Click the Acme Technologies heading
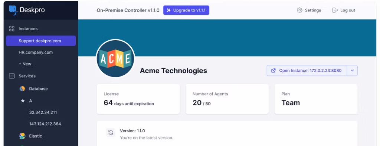 point(174,71)
